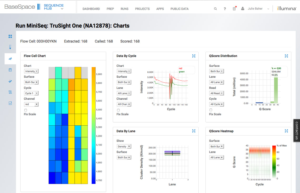
Task: Open the test tube samples sidebar icon
Action: [10, 47]
